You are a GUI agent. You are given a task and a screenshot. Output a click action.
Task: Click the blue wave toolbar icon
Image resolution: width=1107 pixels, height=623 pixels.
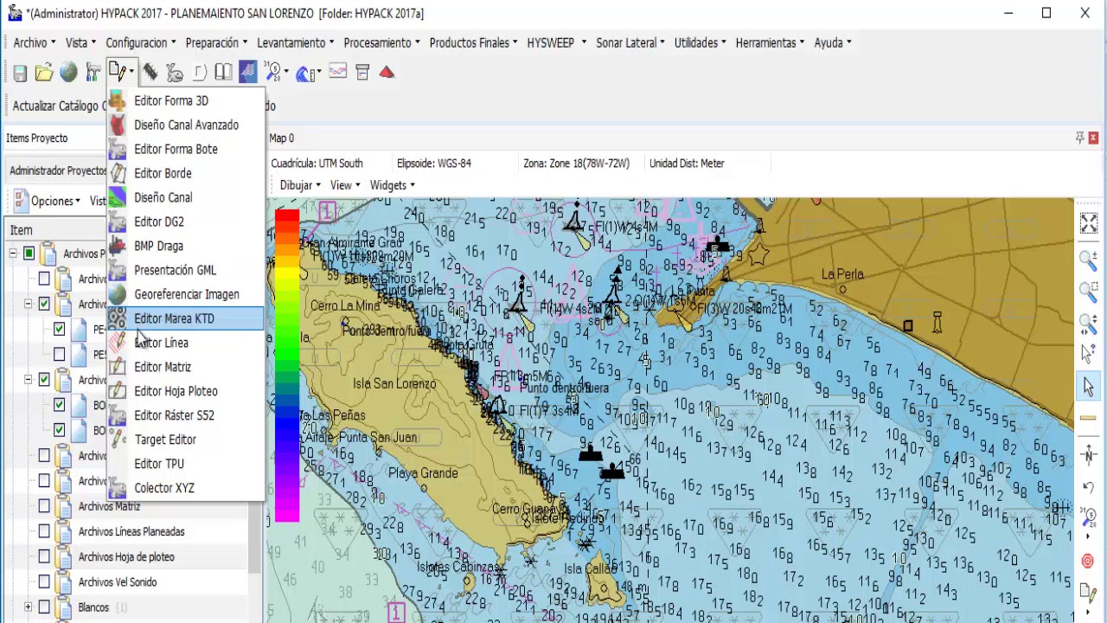tap(304, 74)
